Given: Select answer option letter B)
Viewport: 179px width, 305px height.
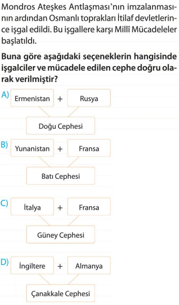Looking at the screenshot, I should pyautogui.click(x=4, y=145).
